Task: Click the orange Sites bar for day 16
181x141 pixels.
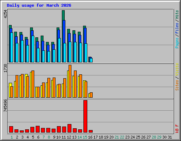Action: 91,95
